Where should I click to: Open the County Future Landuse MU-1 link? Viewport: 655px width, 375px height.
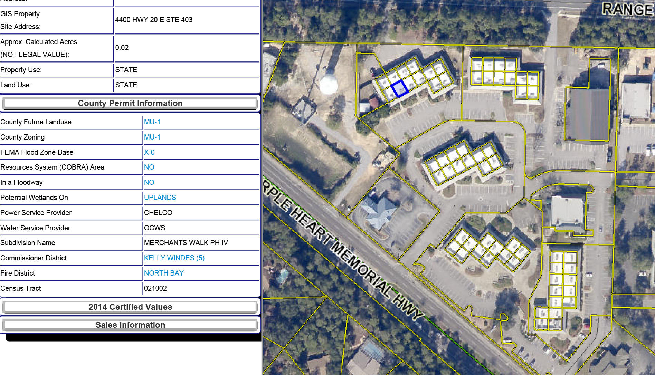point(152,122)
